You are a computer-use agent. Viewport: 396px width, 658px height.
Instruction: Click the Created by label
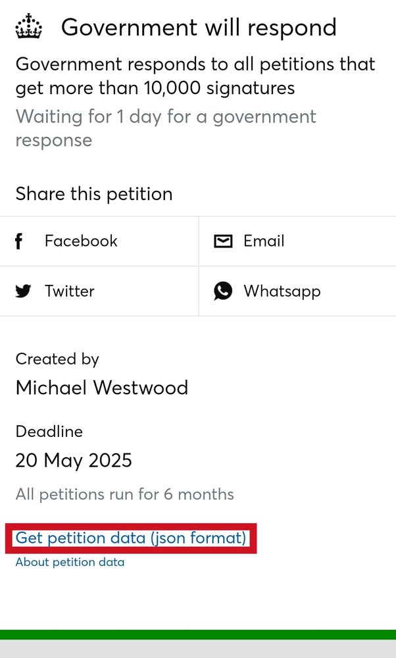pos(57,359)
